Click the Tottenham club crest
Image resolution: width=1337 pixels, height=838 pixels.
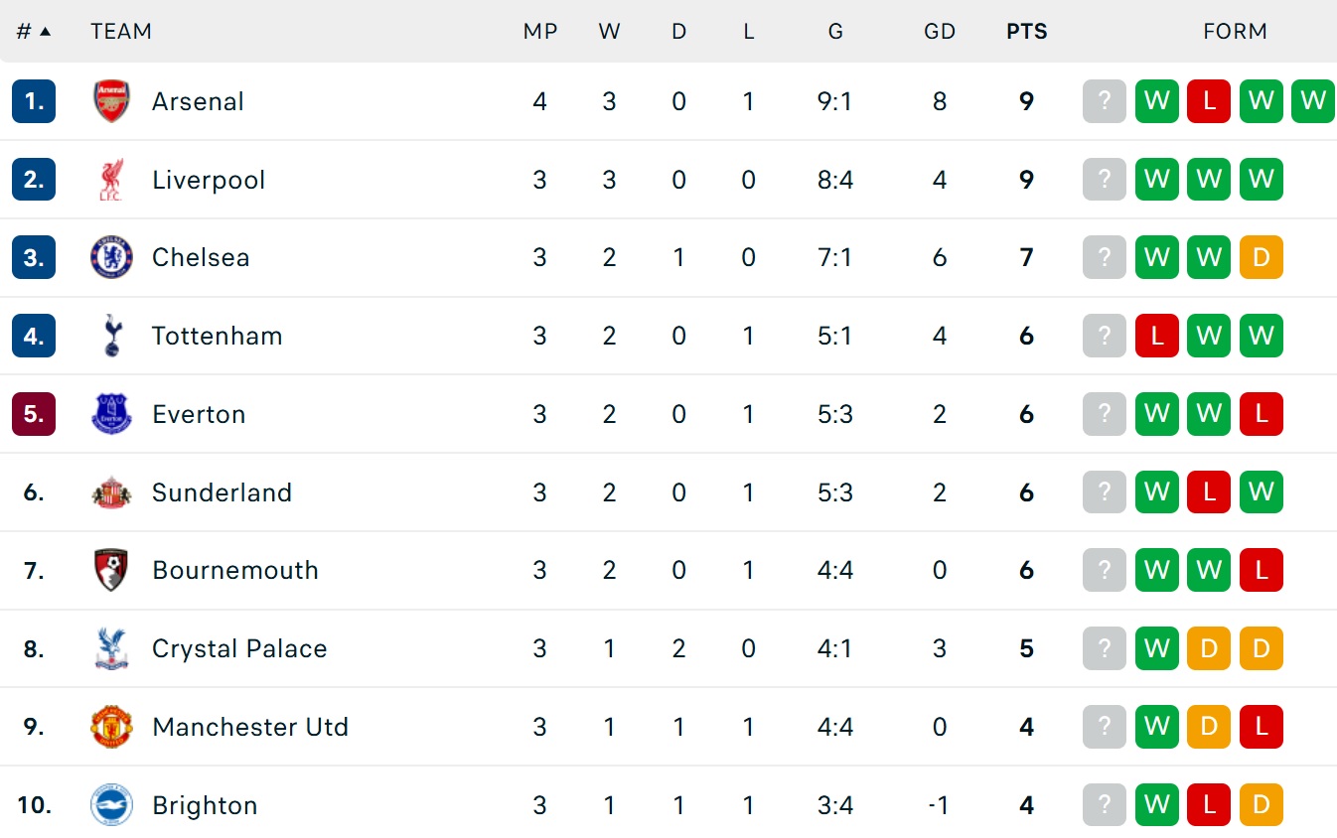click(x=111, y=336)
